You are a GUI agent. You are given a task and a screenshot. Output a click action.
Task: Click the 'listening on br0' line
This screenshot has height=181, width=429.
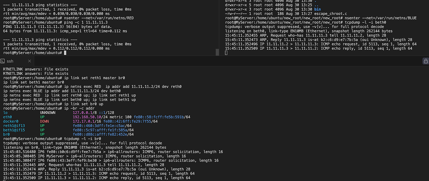point(85,147)
